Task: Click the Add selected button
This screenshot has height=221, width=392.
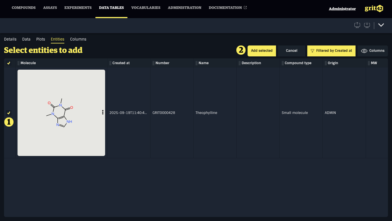Action: 262,51
